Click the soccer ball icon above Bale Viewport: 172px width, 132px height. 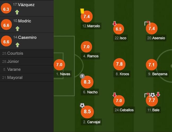tap(152, 95)
